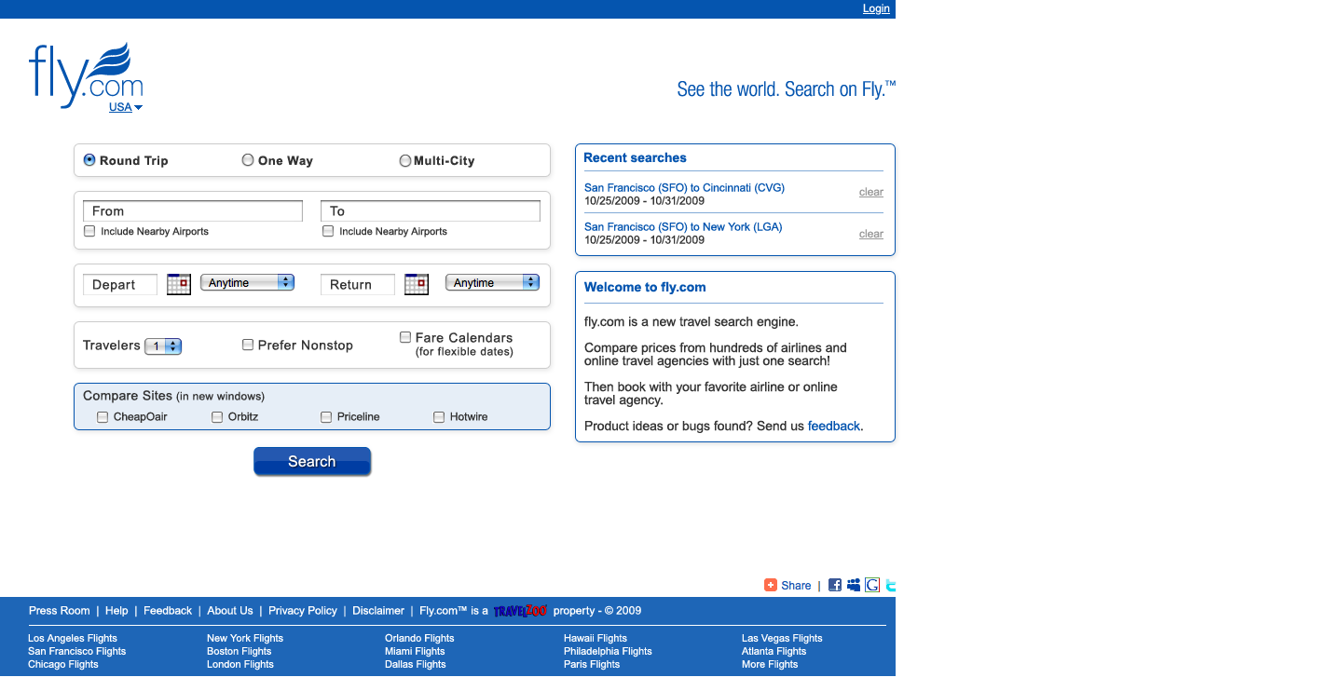The image size is (1342, 691).
Task: Go to Philadelphia Flights
Action: click(x=608, y=652)
